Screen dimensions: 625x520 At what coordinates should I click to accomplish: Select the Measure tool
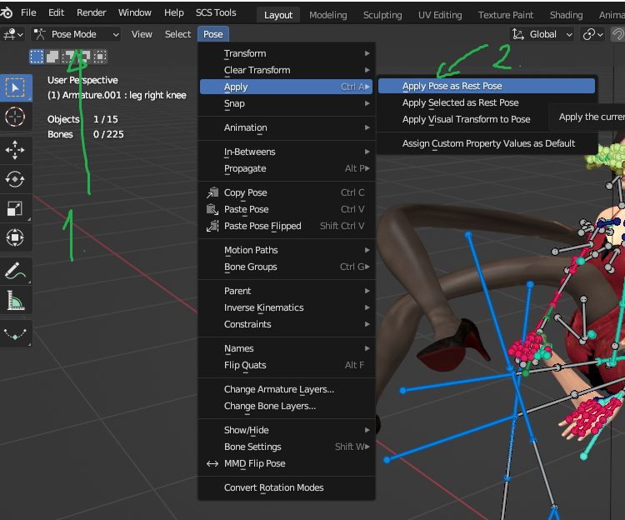(16, 300)
